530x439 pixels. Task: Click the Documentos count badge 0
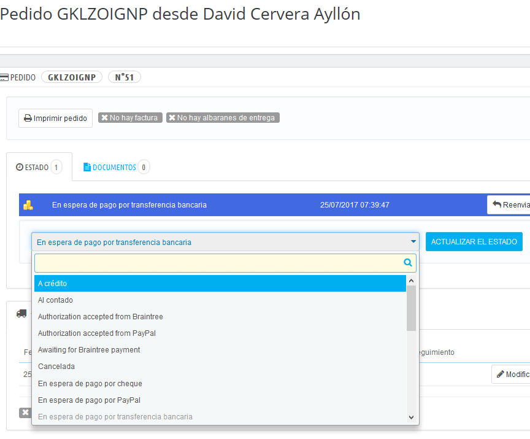[x=144, y=167]
